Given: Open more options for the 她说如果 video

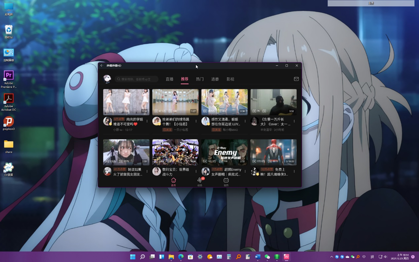Looking at the screenshot, I should [x=147, y=171].
